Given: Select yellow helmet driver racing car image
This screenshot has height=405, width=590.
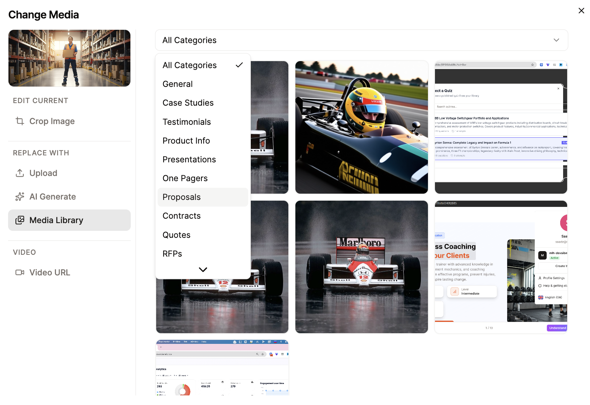Looking at the screenshot, I should (361, 127).
